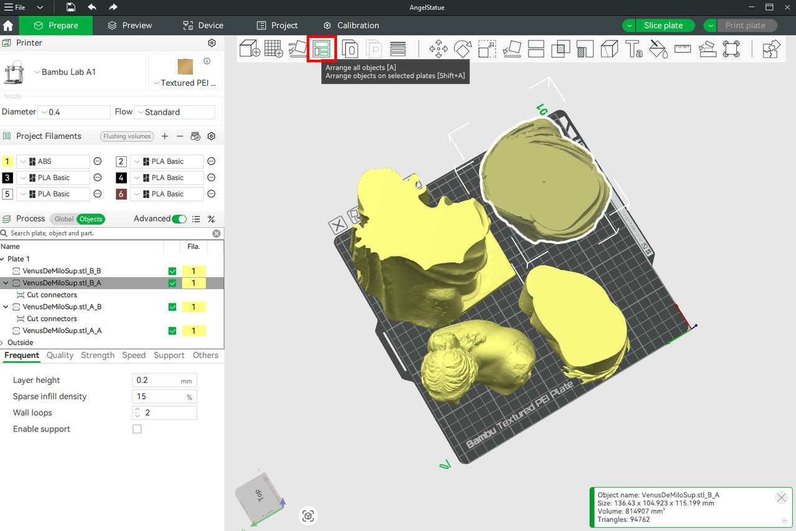This screenshot has width=796, height=531.
Task: Open the Cut tool
Action: tap(536, 49)
